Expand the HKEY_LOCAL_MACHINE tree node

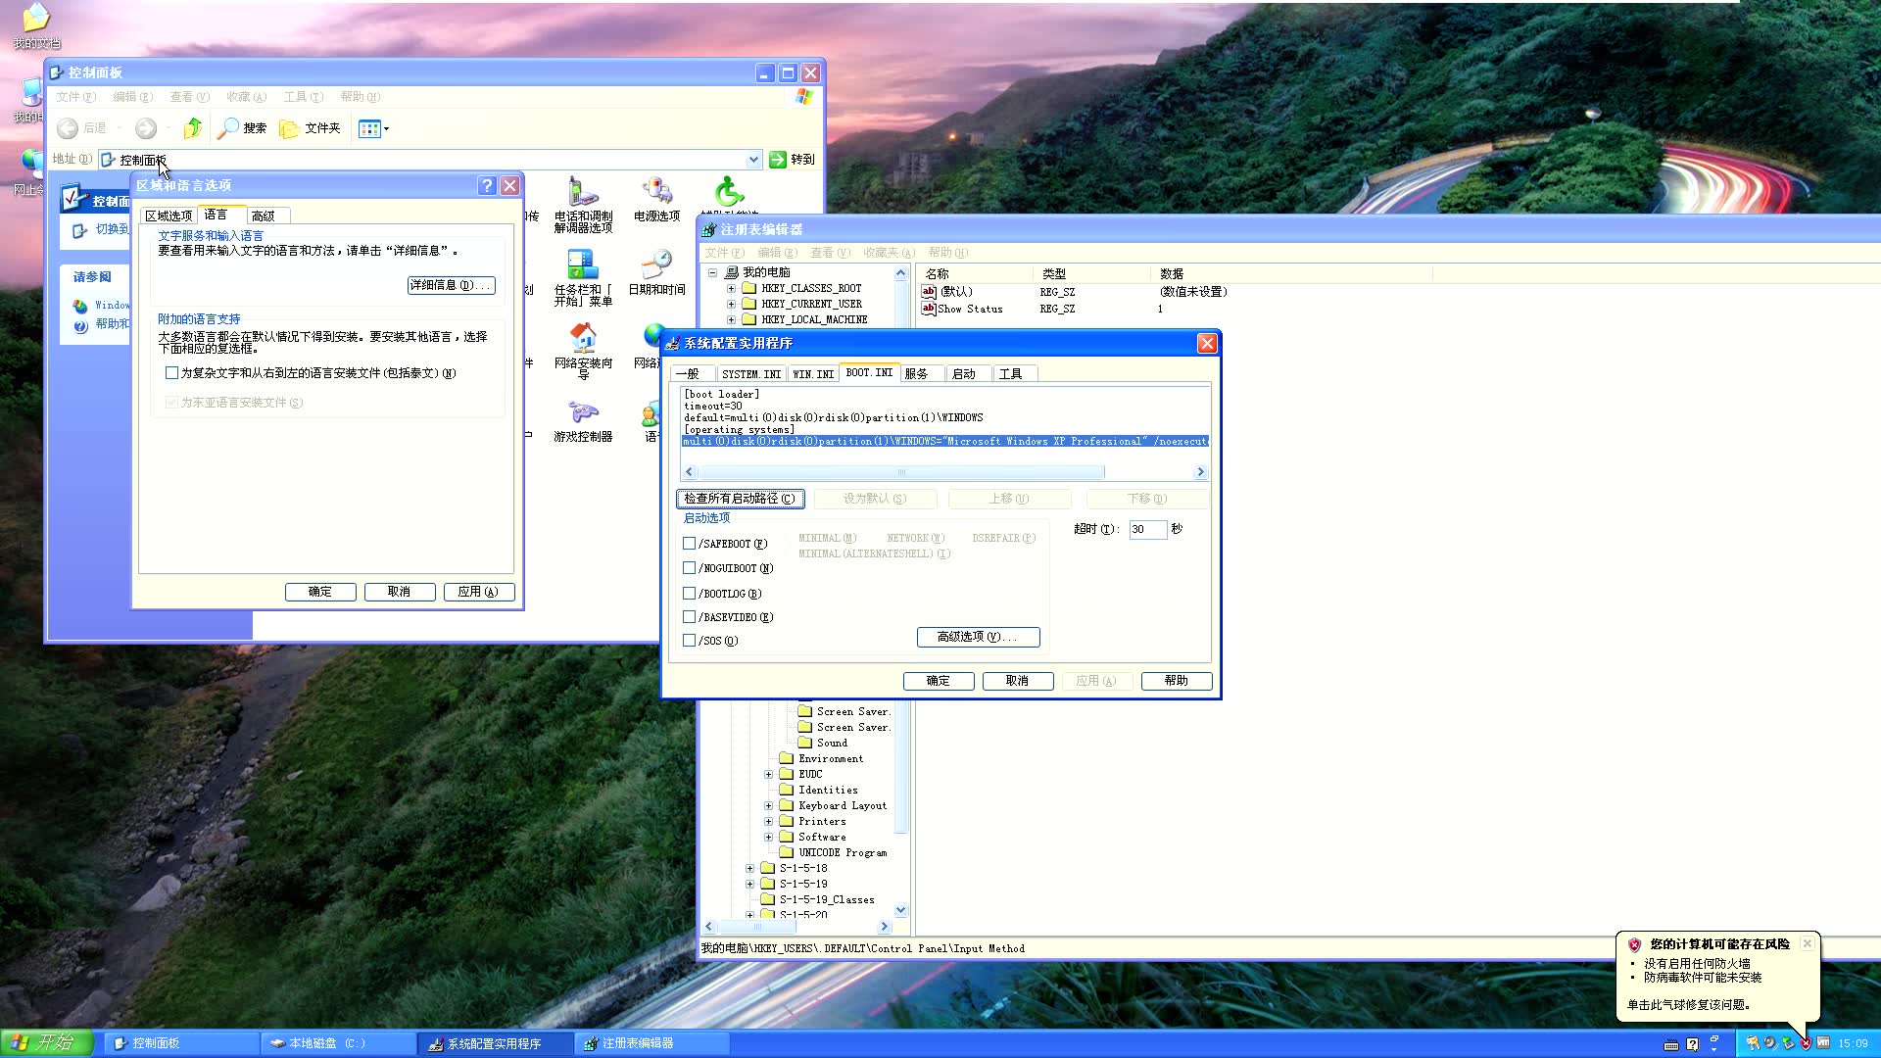coord(731,319)
